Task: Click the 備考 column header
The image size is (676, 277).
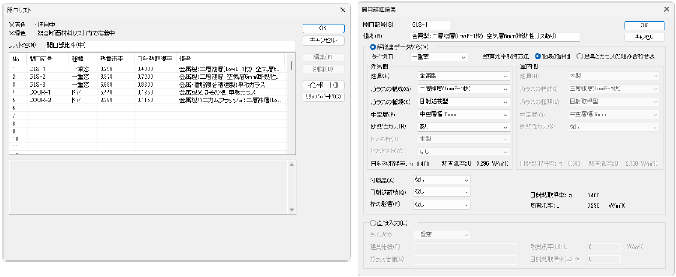Action: click(x=231, y=59)
